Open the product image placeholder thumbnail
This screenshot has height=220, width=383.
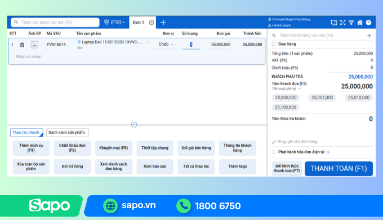tap(34, 45)
